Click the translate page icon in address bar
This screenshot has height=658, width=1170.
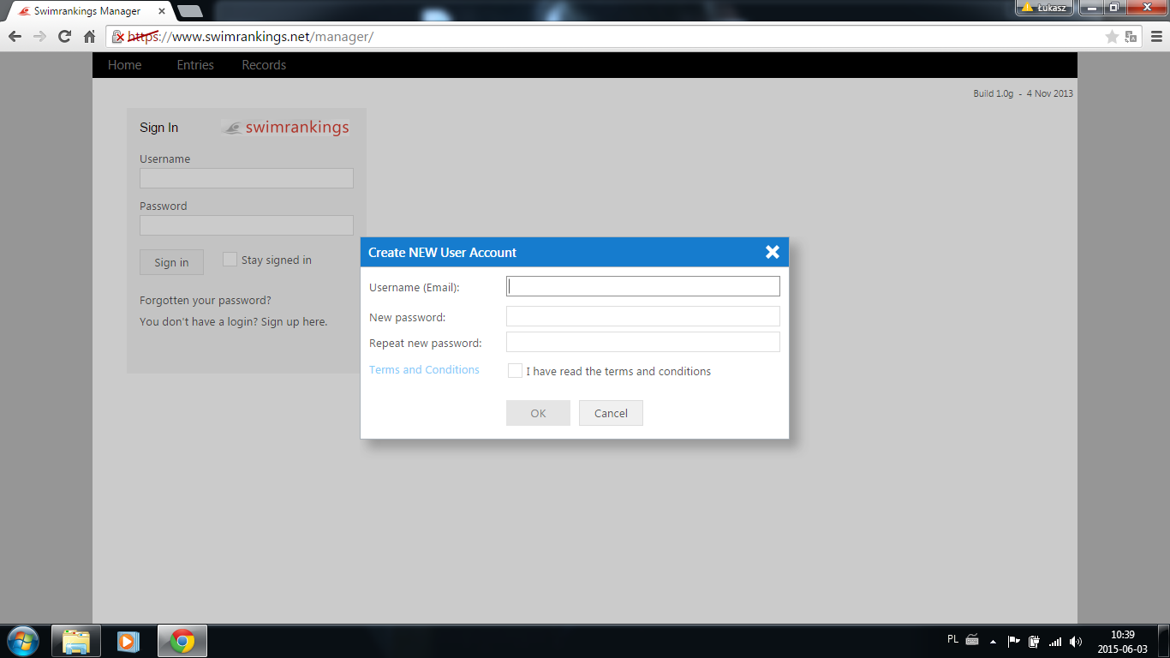click(x=1131, y=37)
